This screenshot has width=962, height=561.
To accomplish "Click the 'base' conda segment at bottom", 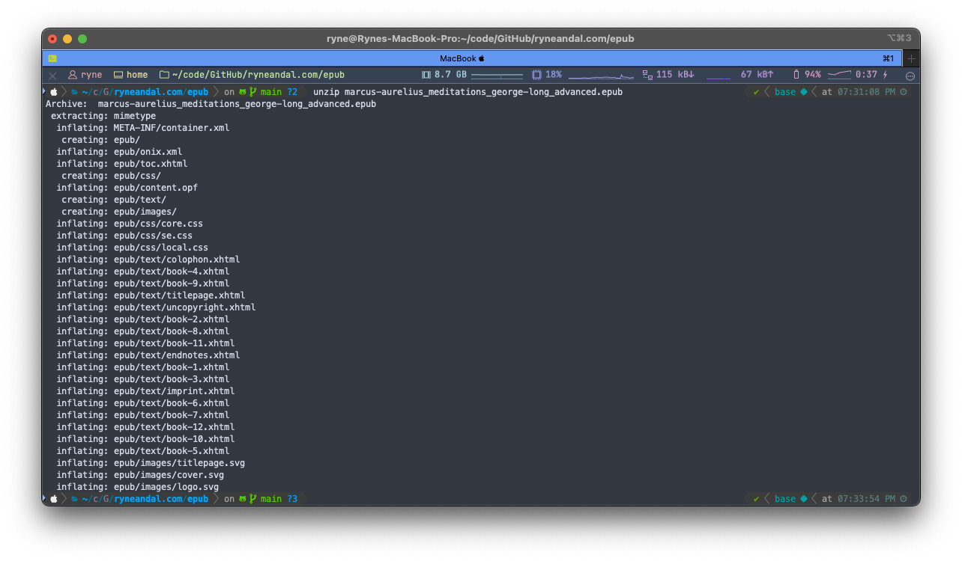I will coord(790,499).
